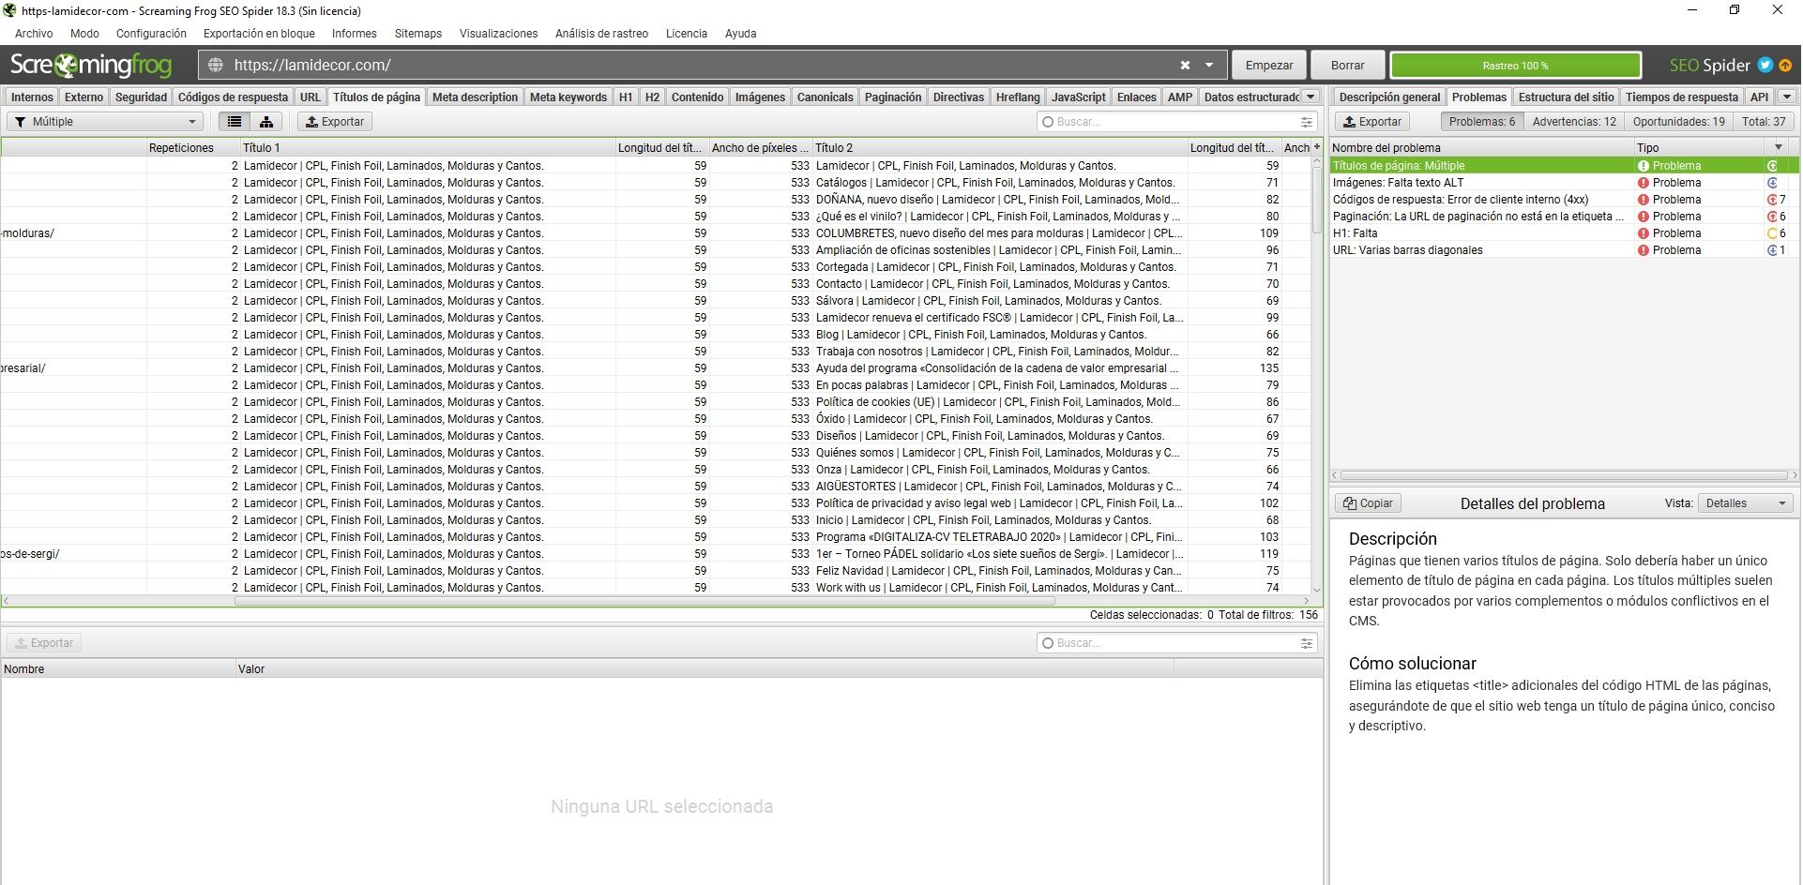Open the Licencia menu

(x=686, y=33)
